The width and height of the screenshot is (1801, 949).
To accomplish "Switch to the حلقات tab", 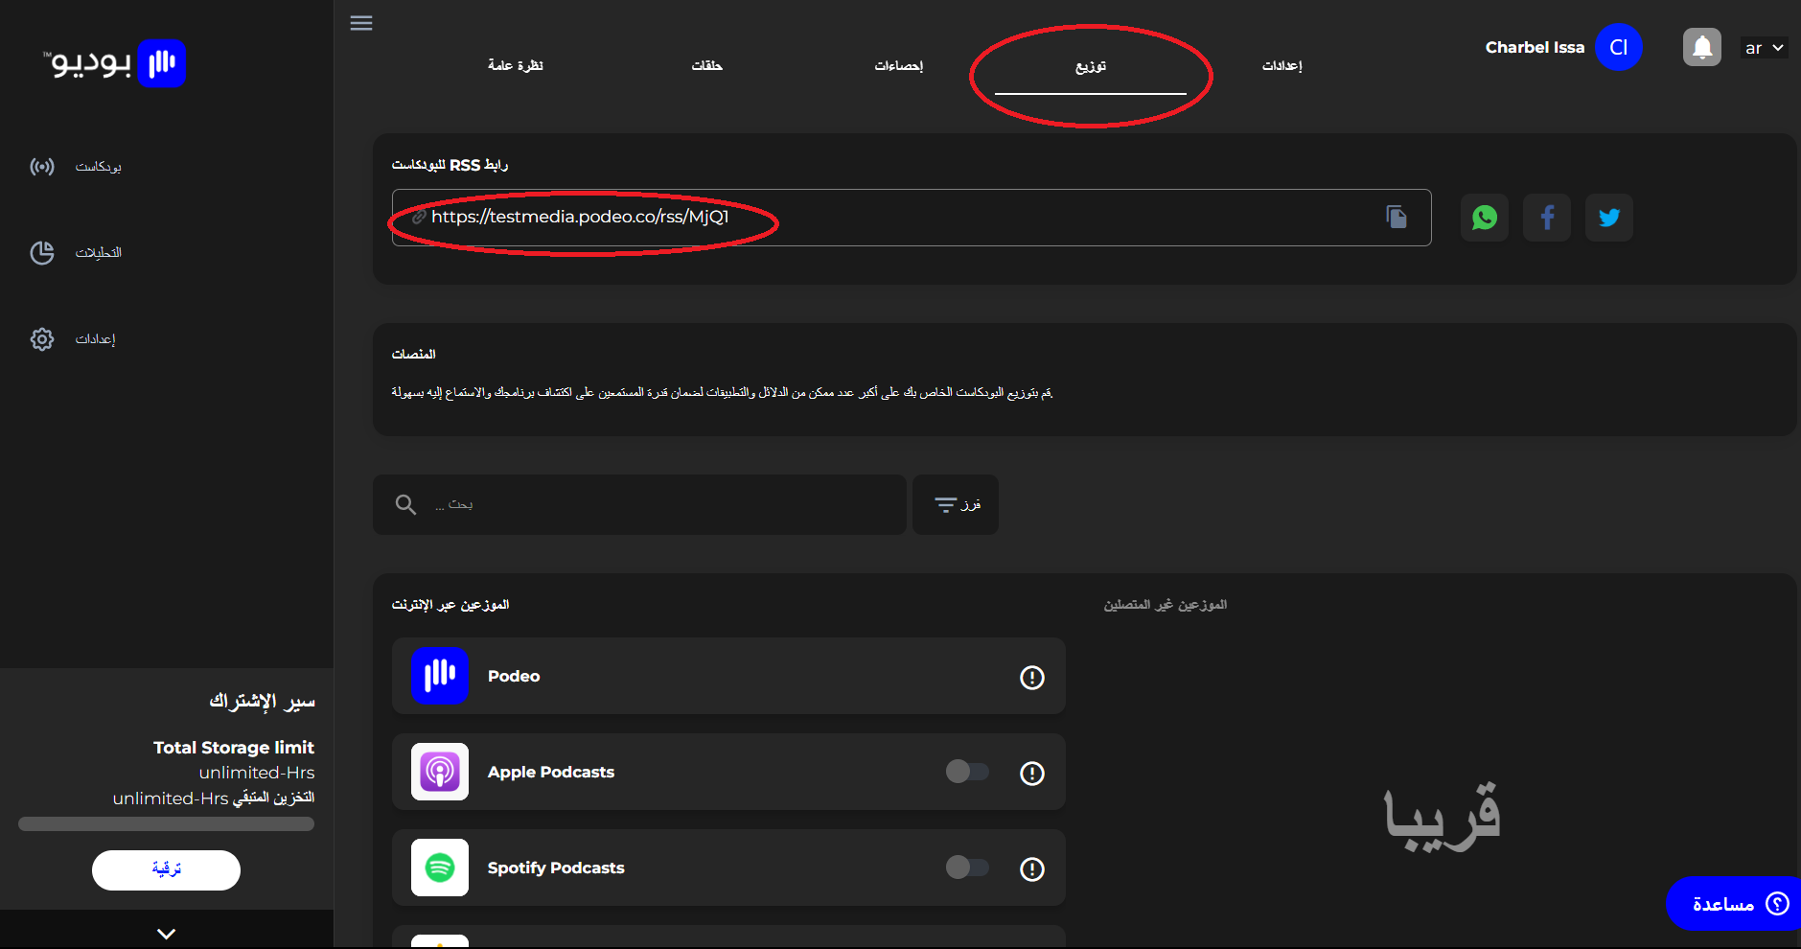I will click(x=707, y=65).
